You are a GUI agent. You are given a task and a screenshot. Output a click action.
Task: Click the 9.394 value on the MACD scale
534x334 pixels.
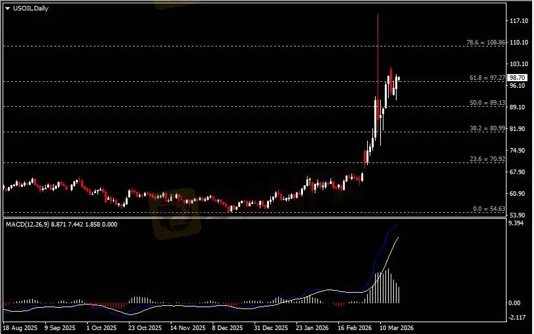[516, 223]
